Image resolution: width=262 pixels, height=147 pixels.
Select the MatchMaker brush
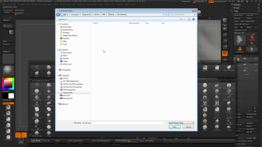229,109
